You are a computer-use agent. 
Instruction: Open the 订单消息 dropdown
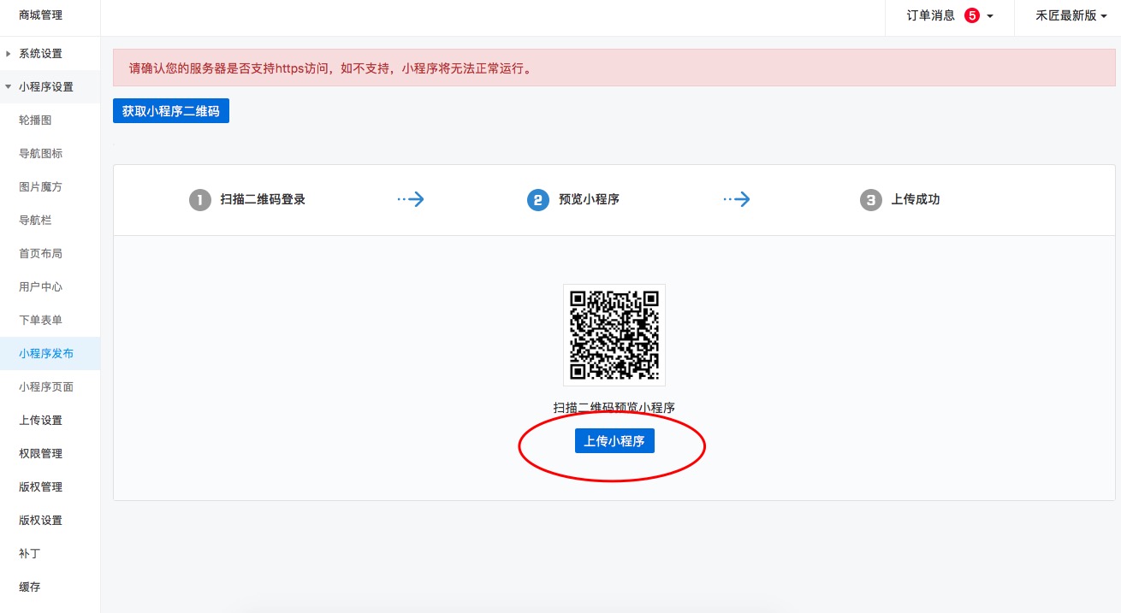pyautogui.click(x=950, y=16)
